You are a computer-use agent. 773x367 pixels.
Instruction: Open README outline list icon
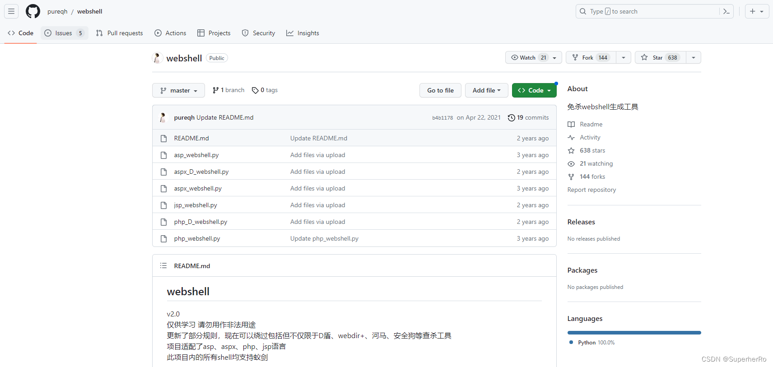[x=163, y=265]
